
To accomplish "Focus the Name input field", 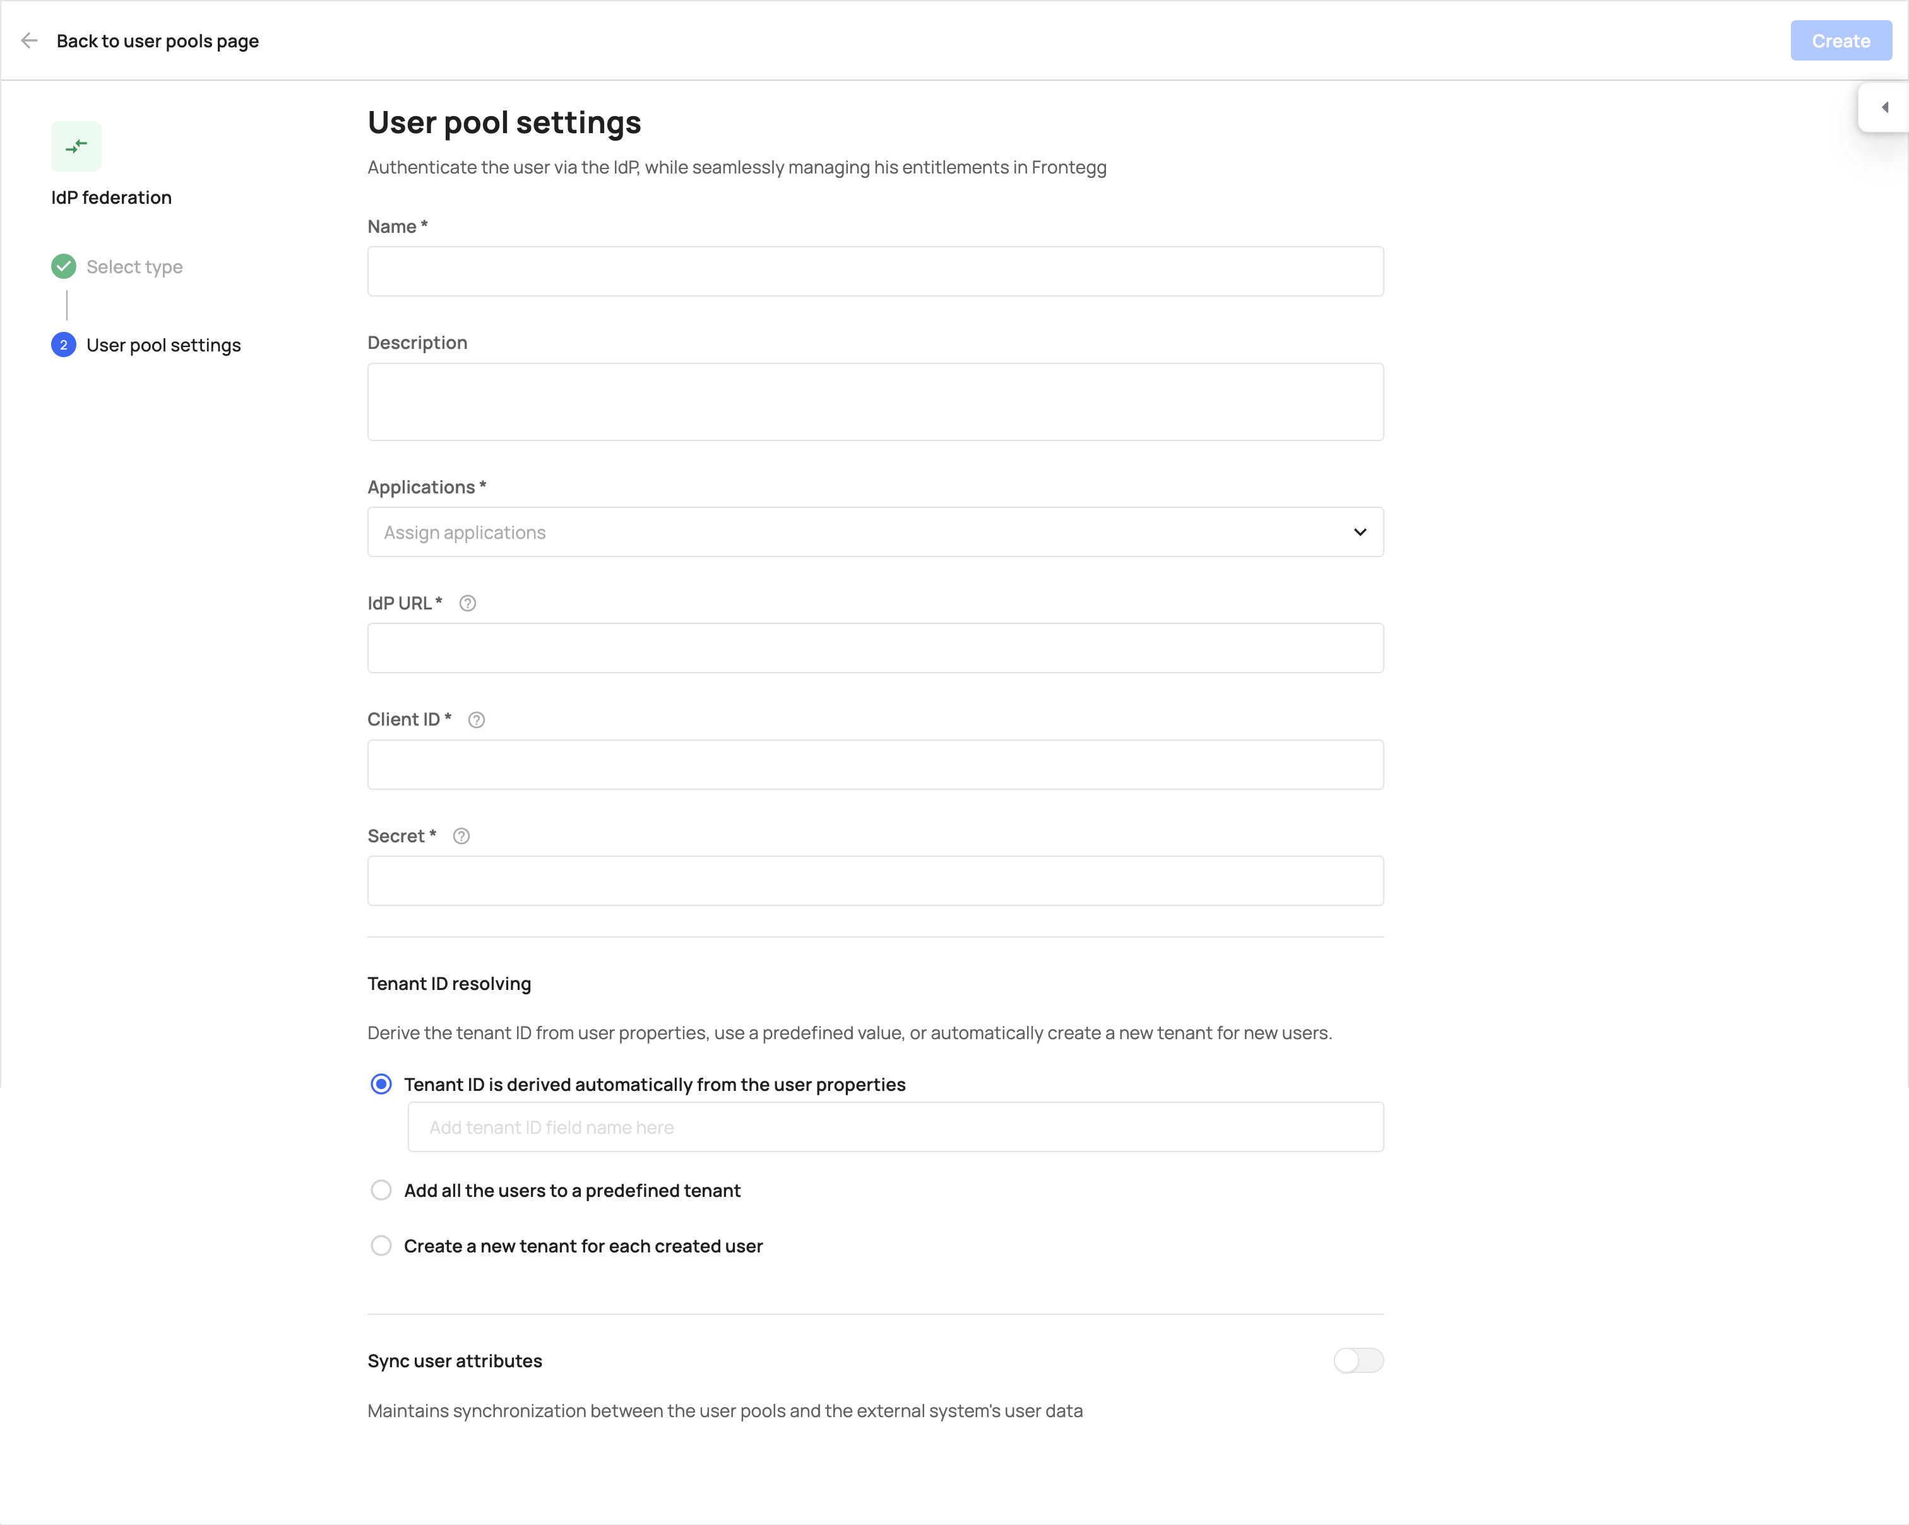I will click(875, 271).
